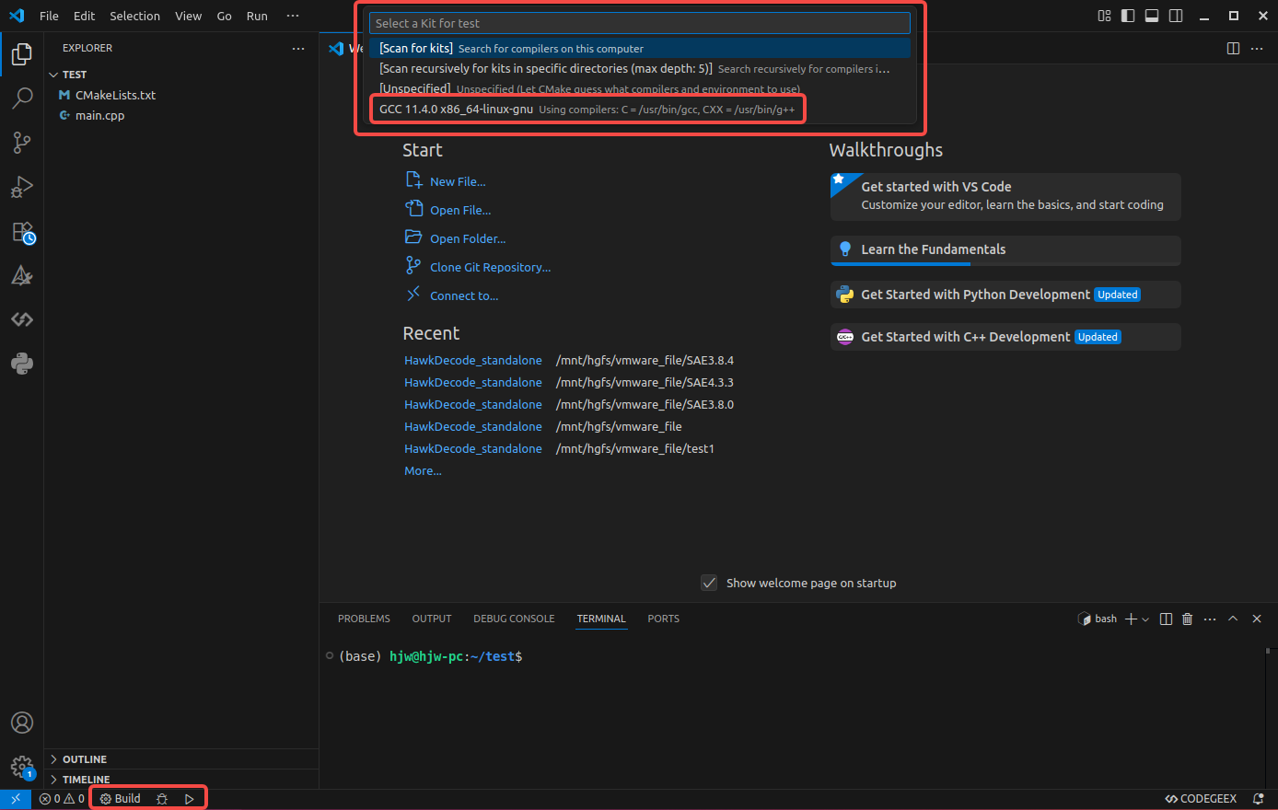Add a new terminal with plus icon
This screenshot has width=1278, height=810.
point(1132,619)
